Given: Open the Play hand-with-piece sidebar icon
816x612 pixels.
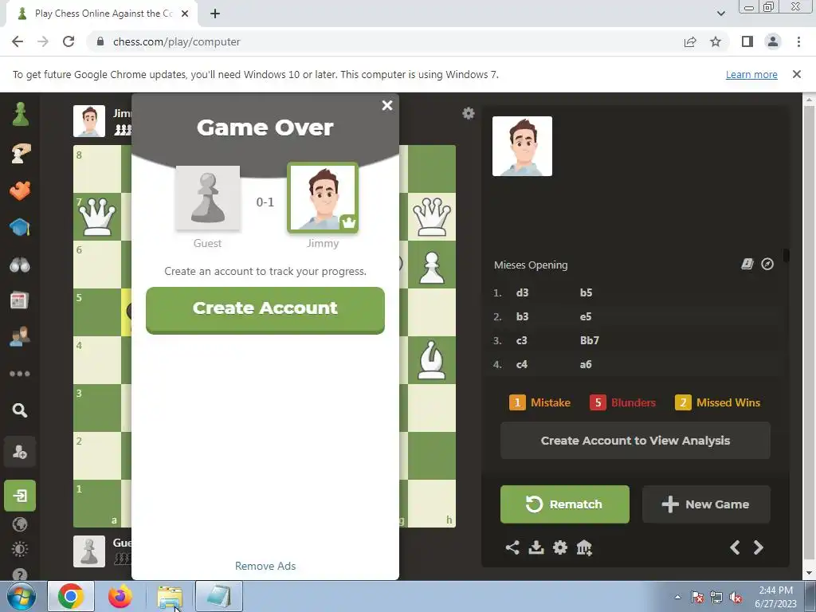Looking at the screenshot, I should point(20,154).
